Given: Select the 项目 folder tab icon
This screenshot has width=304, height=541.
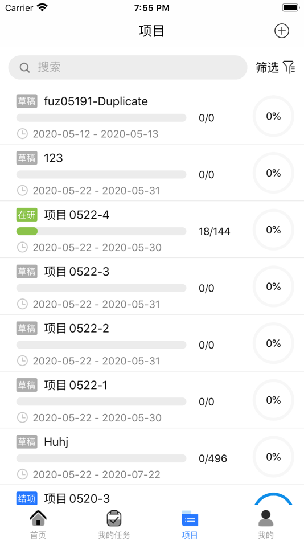Looking at the screenshot, I should coord(190,518).
